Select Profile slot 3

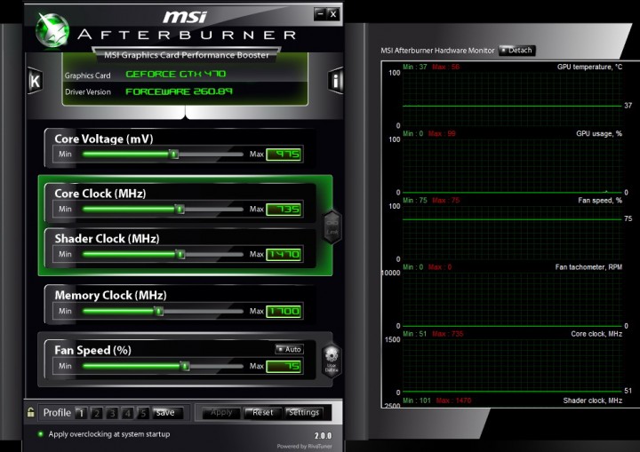pyautogui.click(x=112, y=413)
